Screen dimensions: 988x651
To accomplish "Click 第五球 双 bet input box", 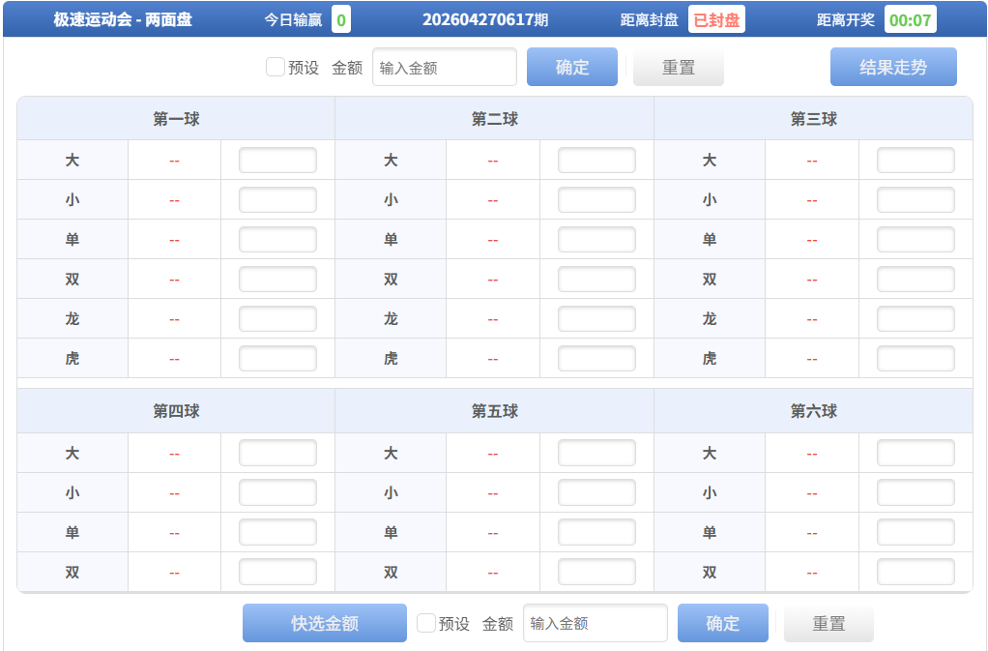I will [596, 573].
